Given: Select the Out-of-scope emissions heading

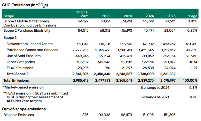Looking at the screenshot, I should click(24, 109).
